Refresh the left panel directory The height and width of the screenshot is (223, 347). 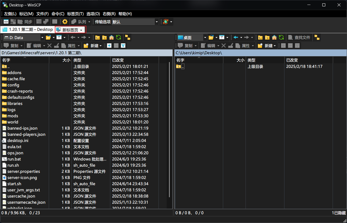(119, 38)
